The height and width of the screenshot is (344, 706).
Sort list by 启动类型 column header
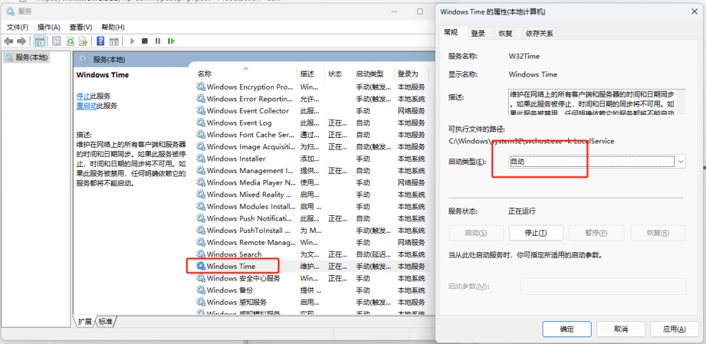tap(370, 74)
